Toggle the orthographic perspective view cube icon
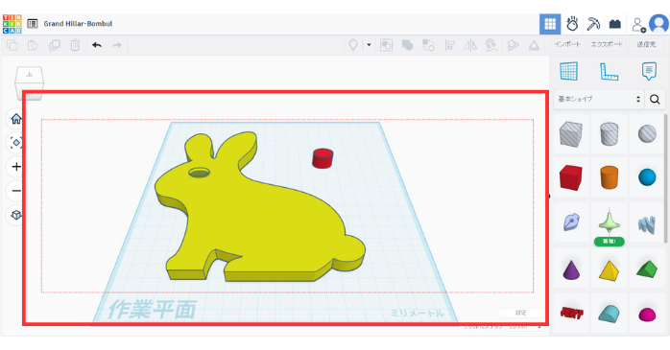Viewport: 670px width, 350px height. [15, 215]
